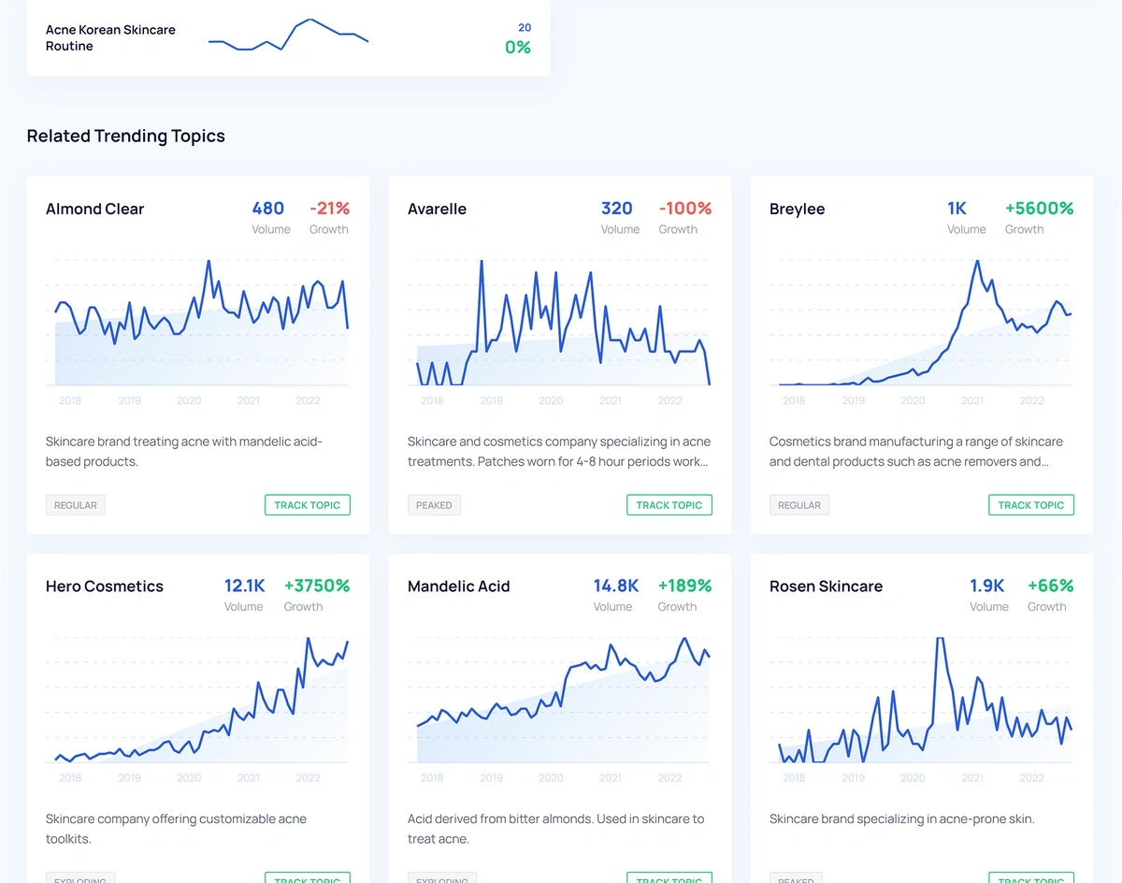Click Almond Clear's mandelic acid-based products description
Screen dimensions: 1122x883
[x=184, y=452]
